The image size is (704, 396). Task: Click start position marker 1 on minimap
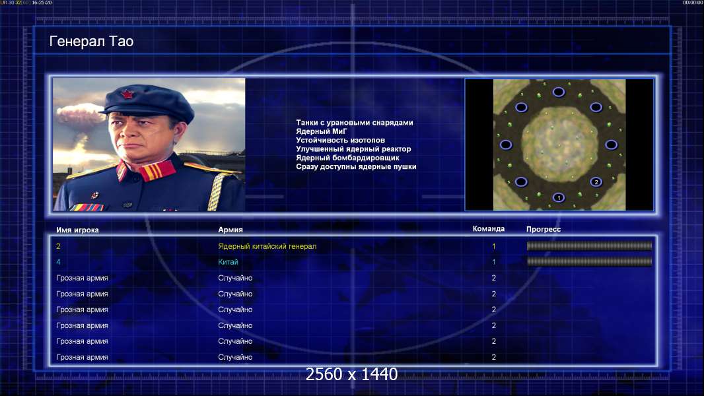(x=558, y=197)
